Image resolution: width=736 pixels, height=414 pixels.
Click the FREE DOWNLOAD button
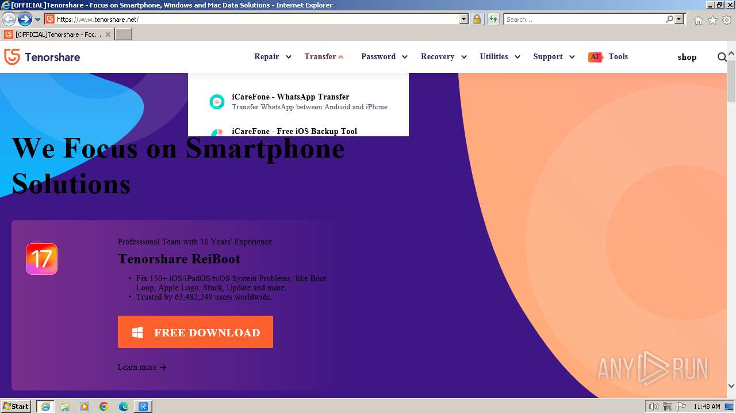(x=195, y=332)
